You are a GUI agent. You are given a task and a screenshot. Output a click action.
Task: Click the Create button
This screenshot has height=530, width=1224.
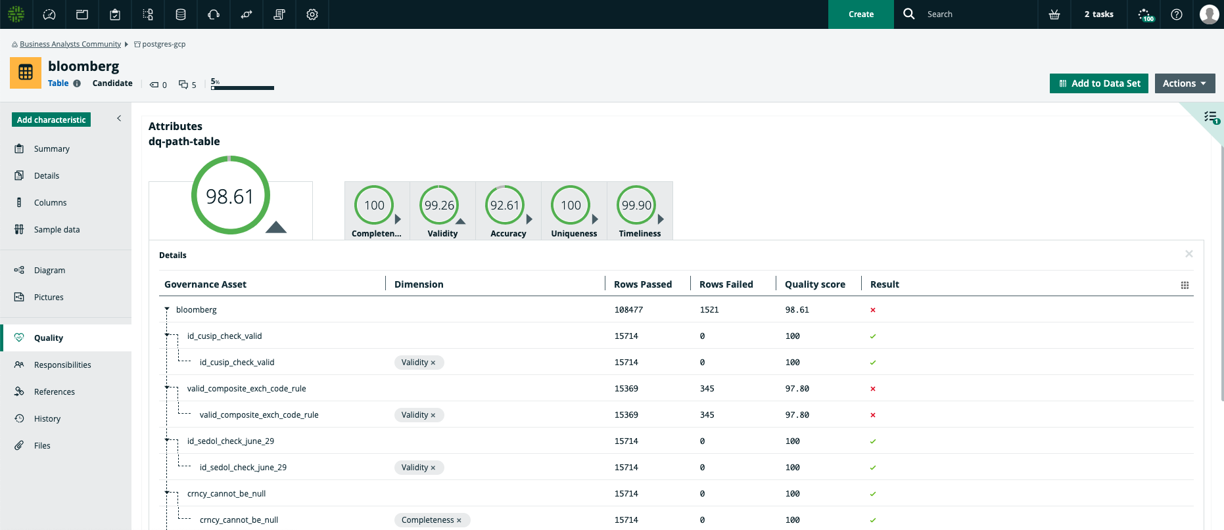pos(861,14)
